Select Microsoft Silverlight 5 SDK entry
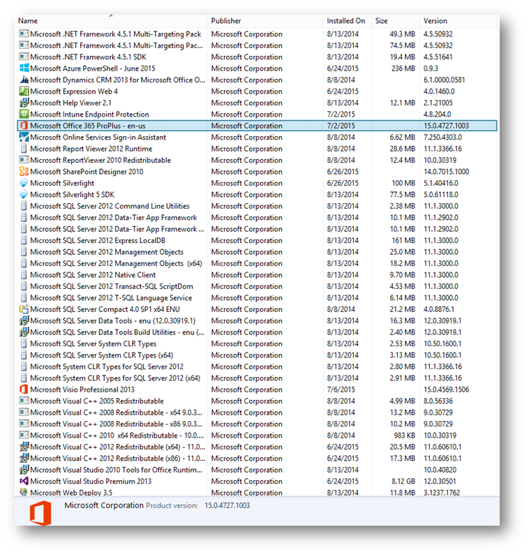Screen dimensions: 529x555 click(x=72, y=194)
